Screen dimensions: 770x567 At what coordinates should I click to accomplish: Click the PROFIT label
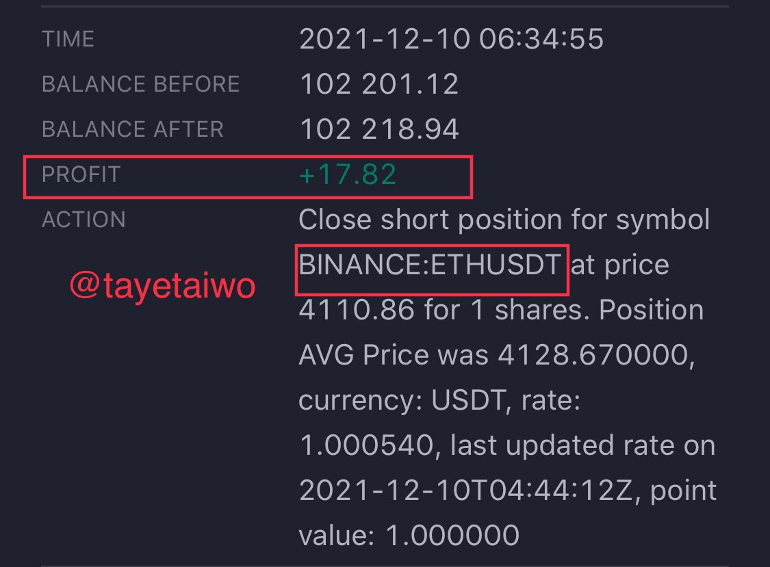[x=81, y=175]
